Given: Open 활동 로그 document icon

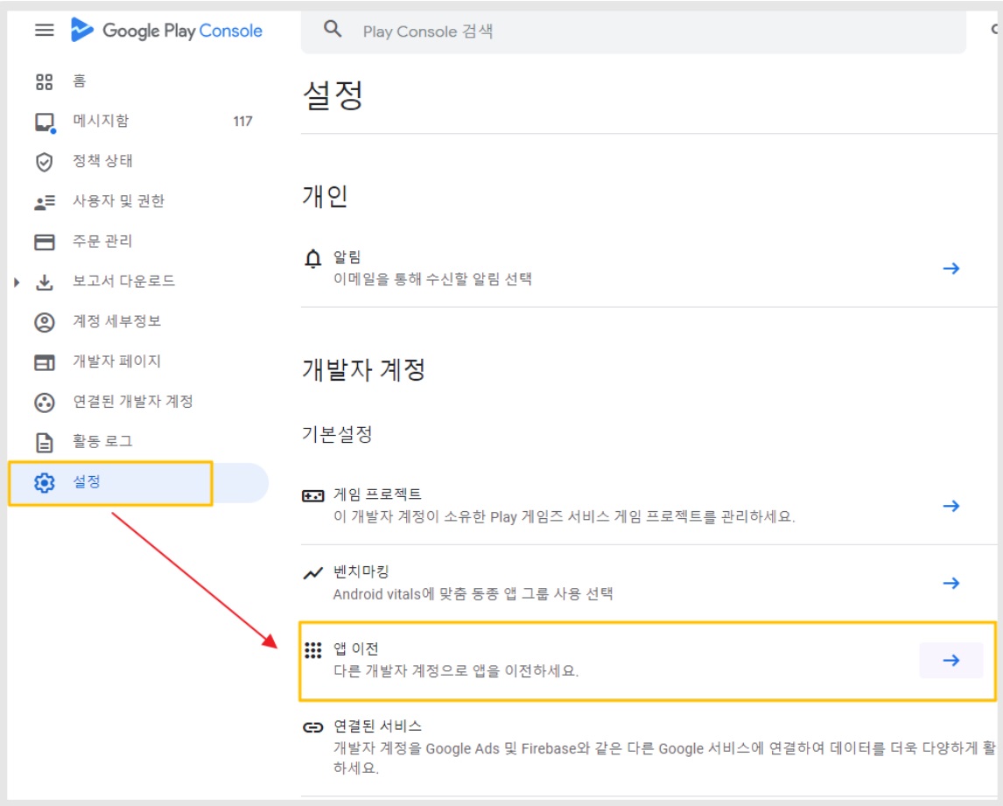Looking at the screenshot, I should point(44,443).
